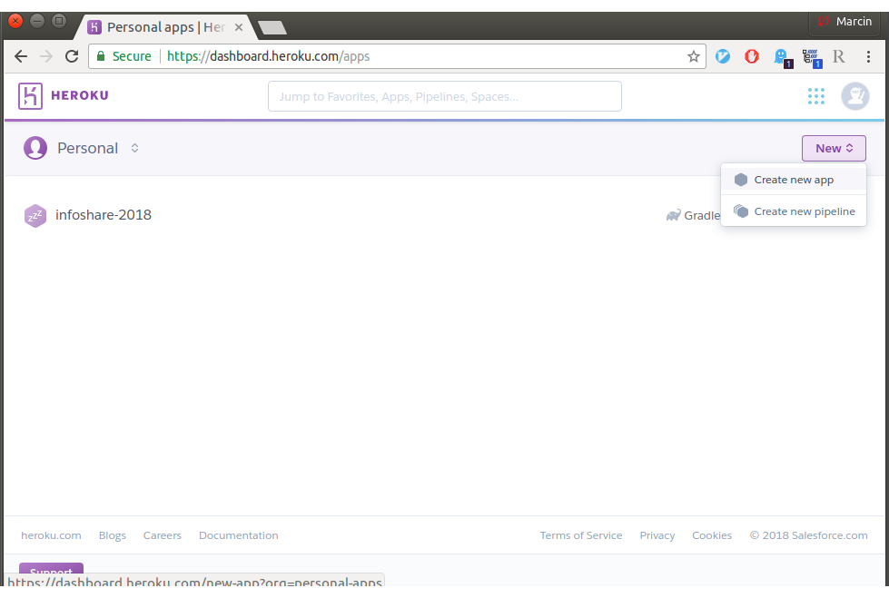
Task: Open the apps grid launcher icon
Action: (x=815, y=96)
